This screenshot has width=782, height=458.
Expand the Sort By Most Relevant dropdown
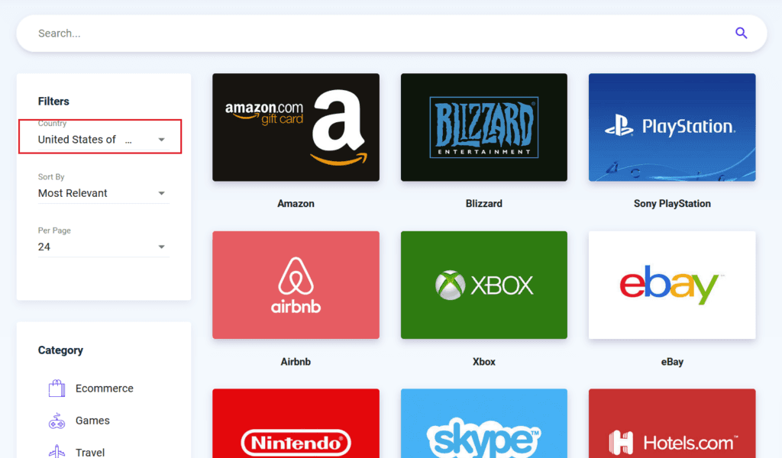[x=102, y=193]
